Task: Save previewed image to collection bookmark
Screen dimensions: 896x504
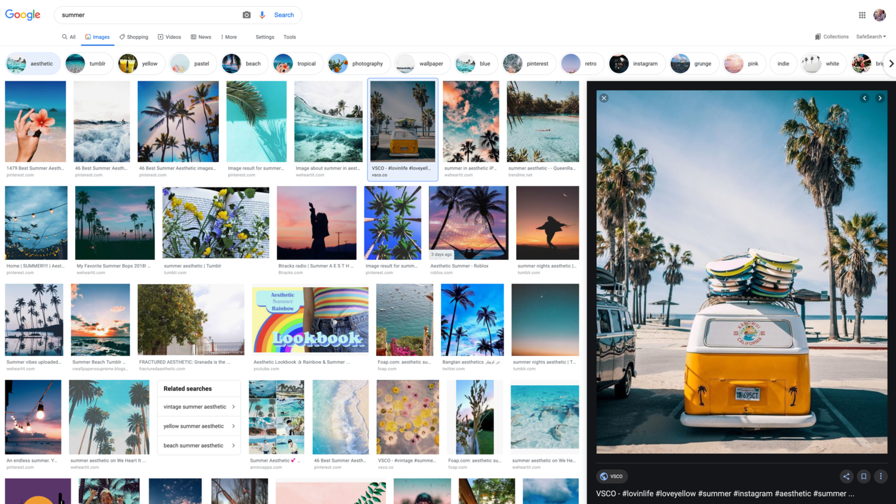Action: pyautogui.click(x=863, y=476)
